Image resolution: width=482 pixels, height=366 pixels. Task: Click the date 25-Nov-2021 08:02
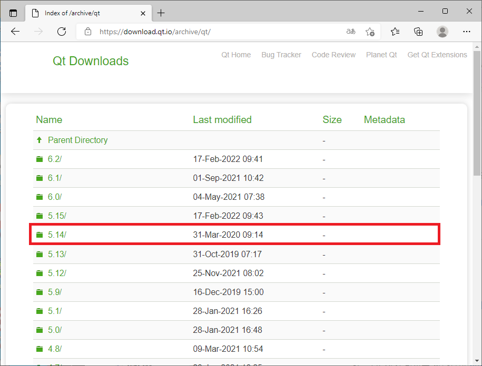coord(228,273)
